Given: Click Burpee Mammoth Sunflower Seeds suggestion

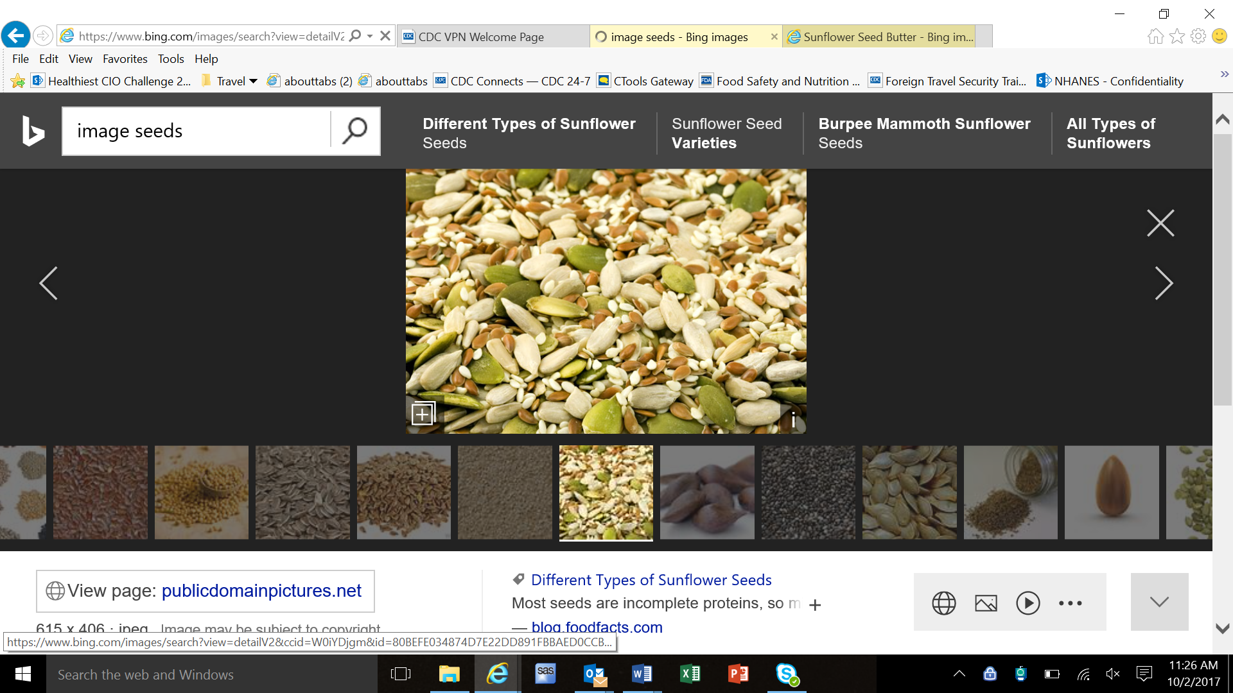Looking at the screenshot, I should (x=924, y=133).
